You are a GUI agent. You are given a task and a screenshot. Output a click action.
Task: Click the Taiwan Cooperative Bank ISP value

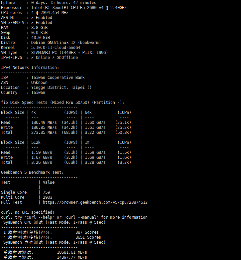point(58,78)
